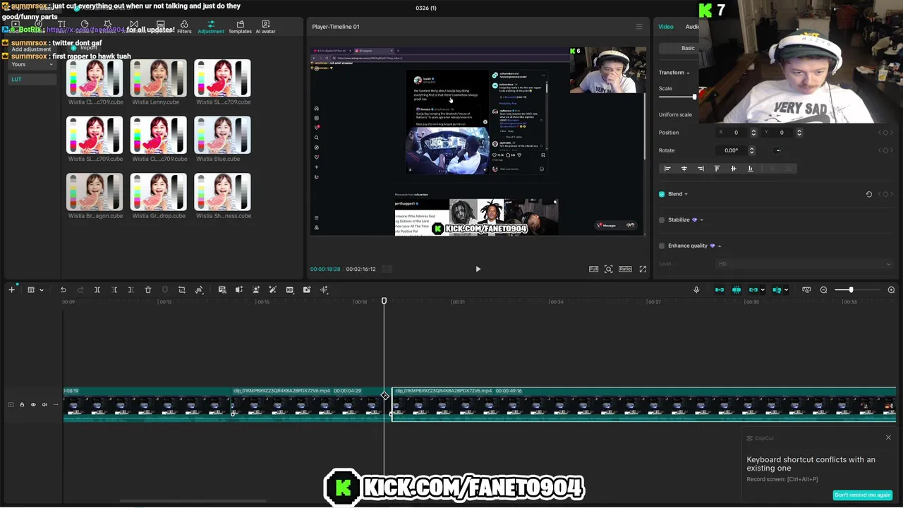Open the AI avatar tab
Viewport: 903px width, 508px height.
pos(265,28)
